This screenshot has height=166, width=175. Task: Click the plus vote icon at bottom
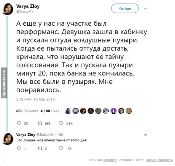coord(3,160)
